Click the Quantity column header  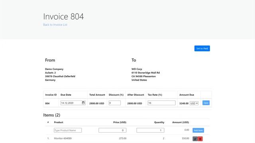coord(159,122)
